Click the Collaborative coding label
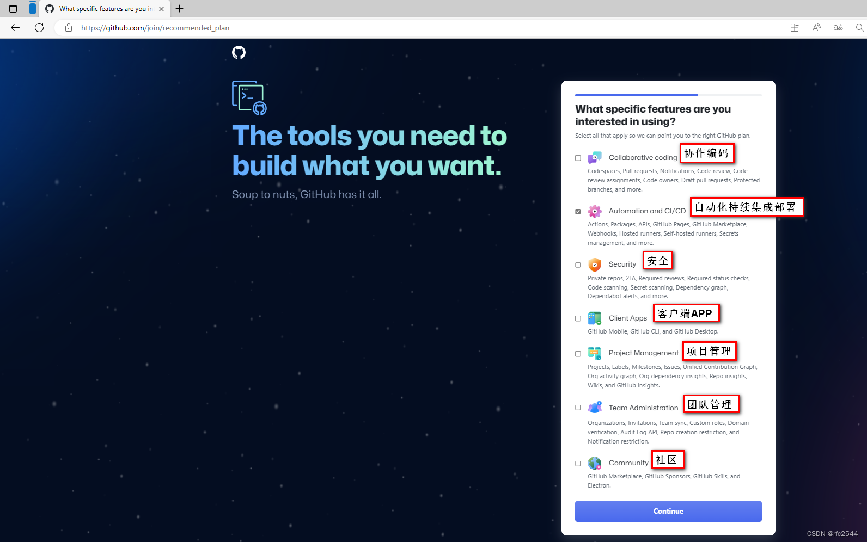The width and height of the screenshot is (867, 542). 643,158
